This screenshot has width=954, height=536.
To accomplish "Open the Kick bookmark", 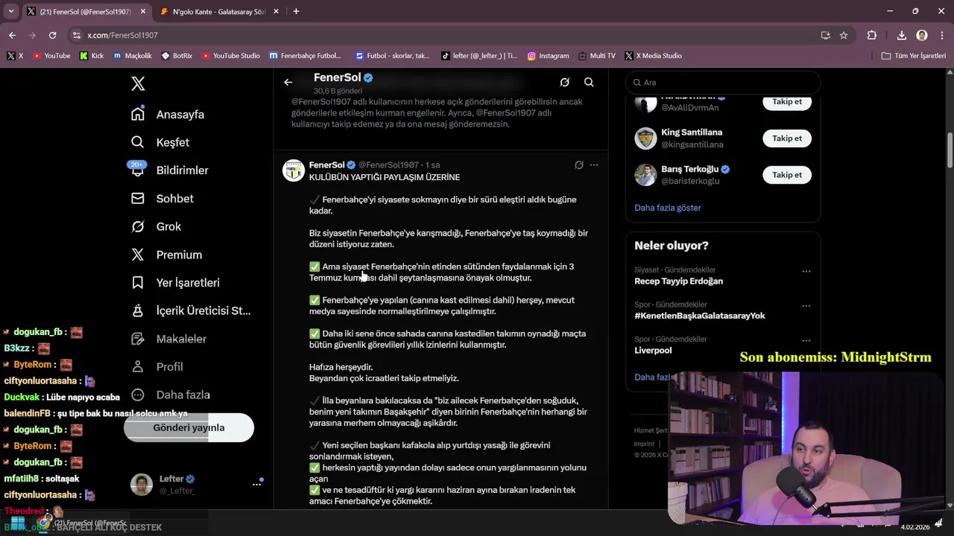I will pyautogui.click(x=92, y=56).
